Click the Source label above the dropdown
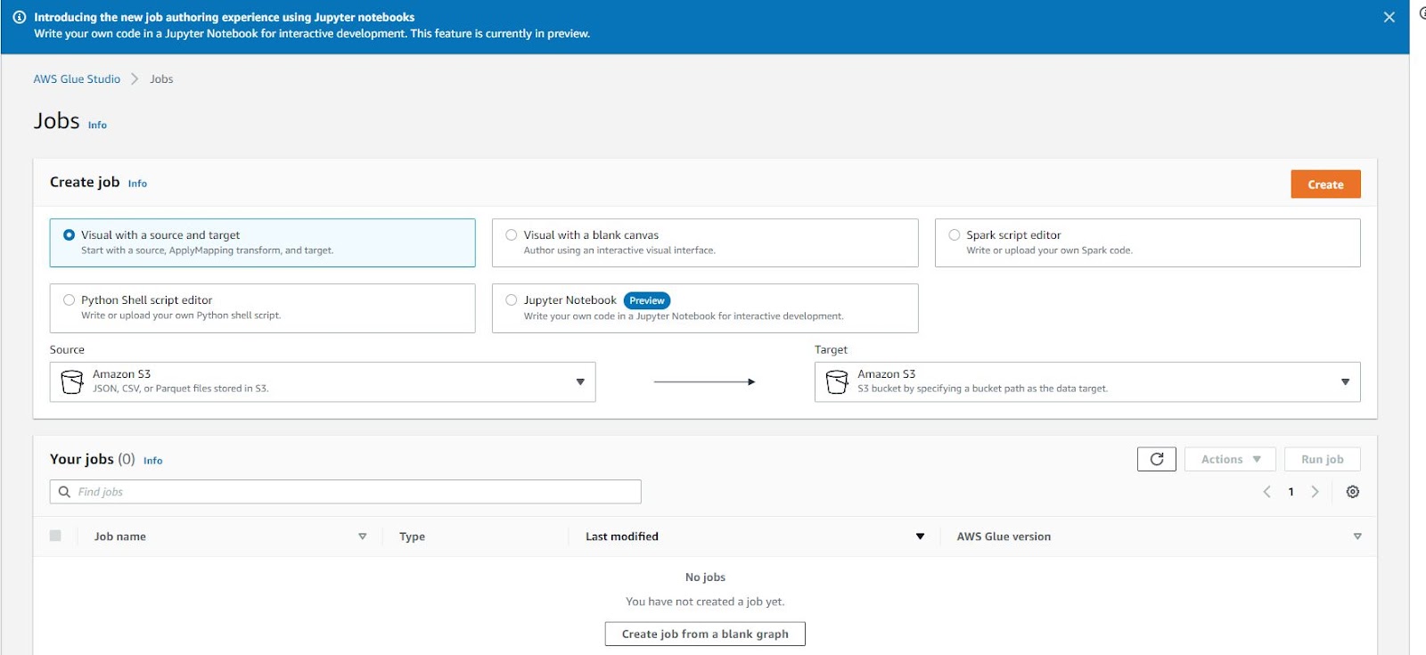The image size is (1426, 655). pyautogui.click(x=67, y=349)
